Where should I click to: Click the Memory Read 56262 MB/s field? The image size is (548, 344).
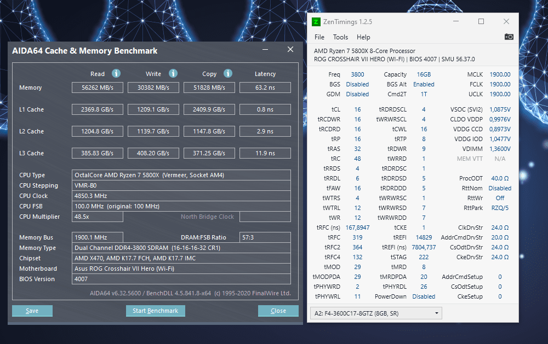98,88
